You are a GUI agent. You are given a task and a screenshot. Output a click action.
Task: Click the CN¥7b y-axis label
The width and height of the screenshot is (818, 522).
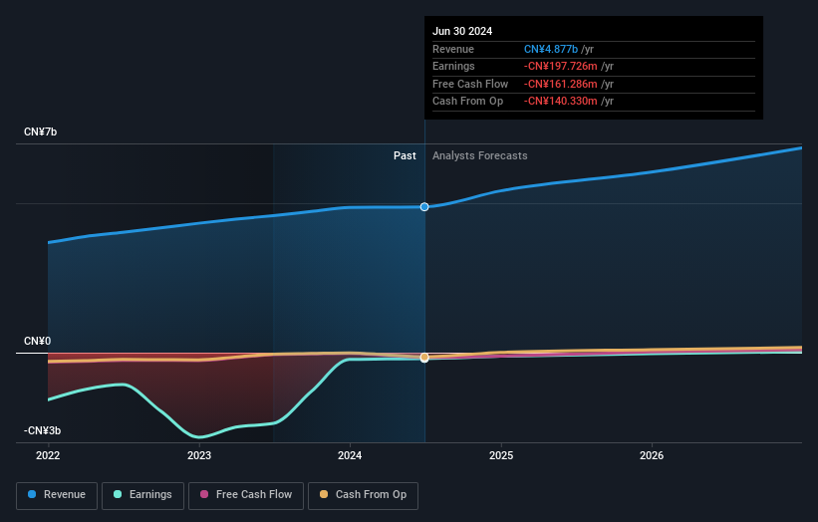(40, 131)
